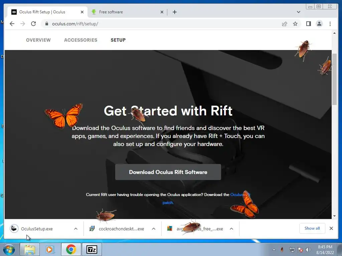Click the avg antivirus download file icon
The image size is (342, 256).
pyautogui.click(x=170, y=229)
